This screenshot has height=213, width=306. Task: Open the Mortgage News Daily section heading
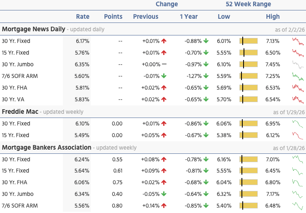[x=33, y=29]
